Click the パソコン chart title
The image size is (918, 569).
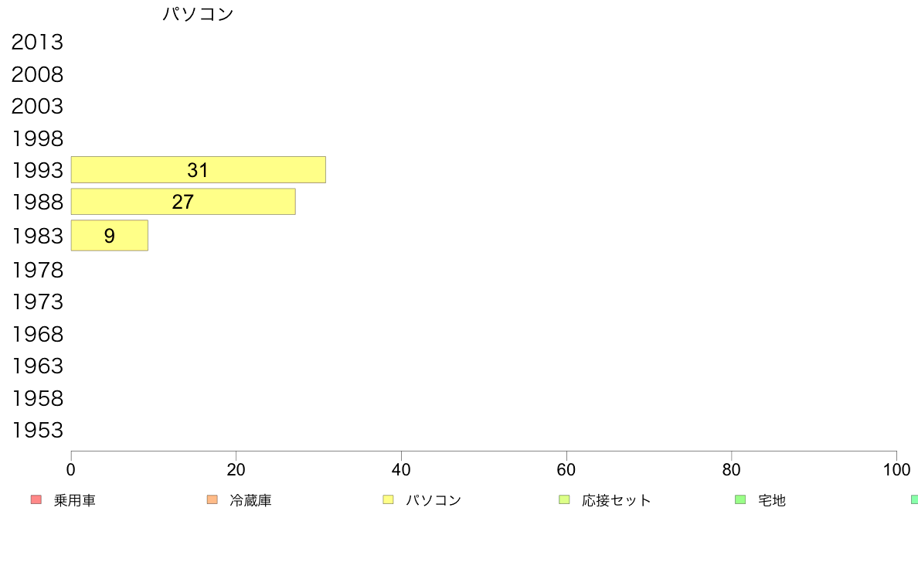click(198, 14)
